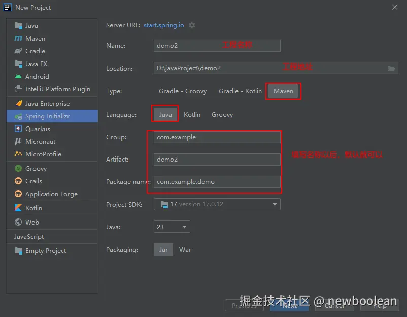Choose Kotlin as the language

coord(192,115)
